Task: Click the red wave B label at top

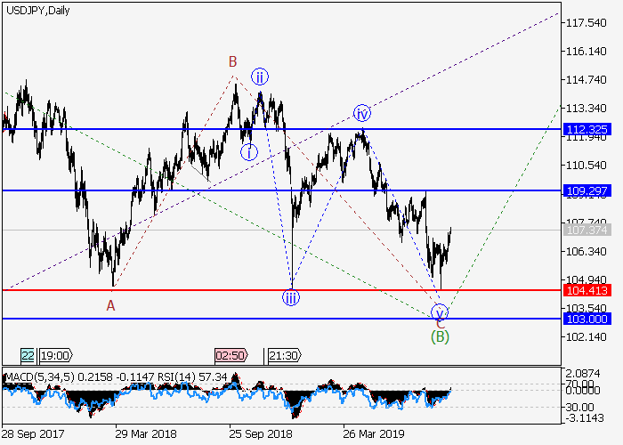Action: pos(231,61)
